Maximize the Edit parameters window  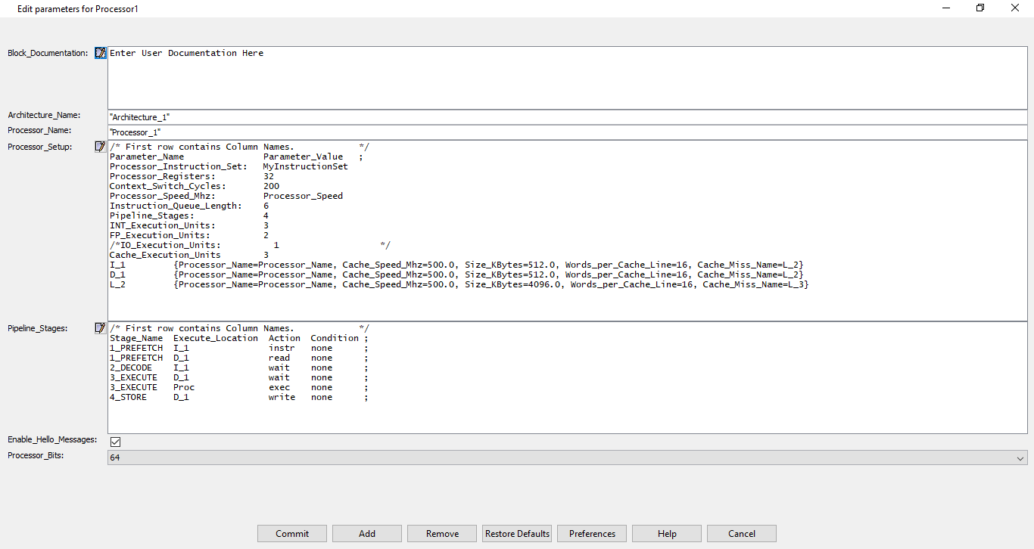(980, 8)
